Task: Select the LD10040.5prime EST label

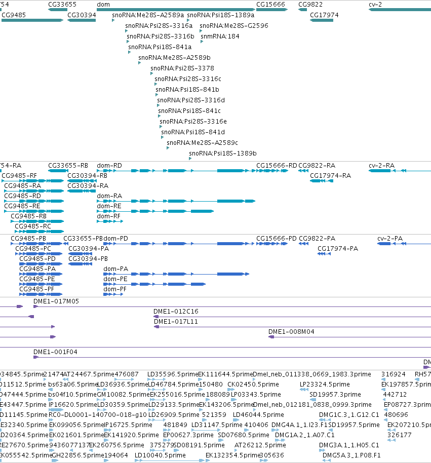Action: 160,455
